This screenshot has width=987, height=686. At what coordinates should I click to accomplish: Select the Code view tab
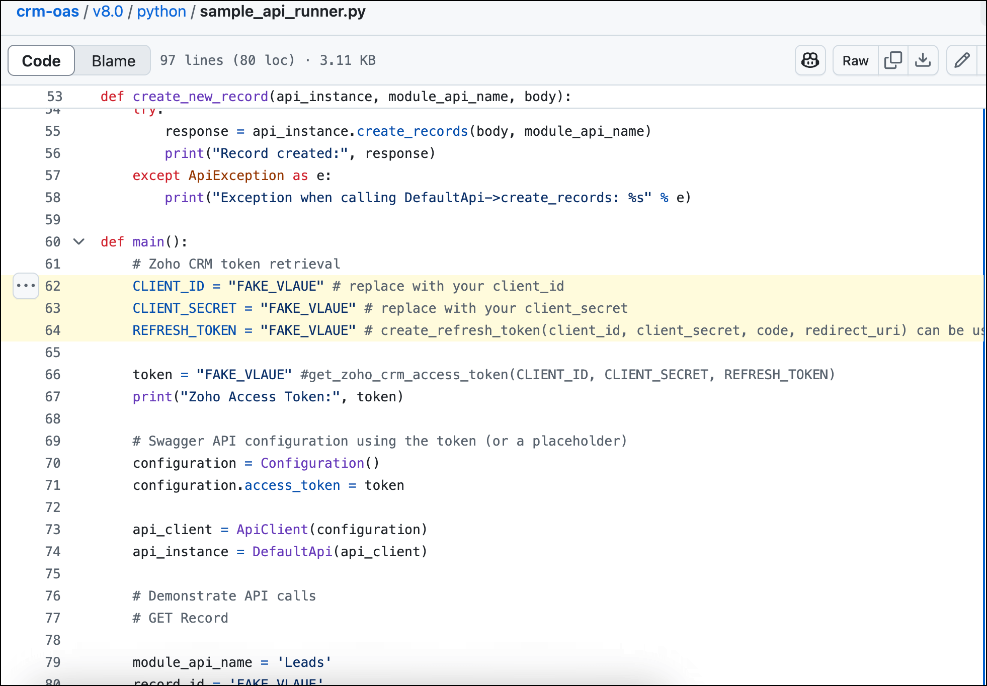(41, 60)
